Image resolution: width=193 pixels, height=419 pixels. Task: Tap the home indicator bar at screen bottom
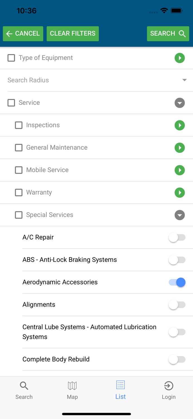pyautogui.click(x=96, y=414)
